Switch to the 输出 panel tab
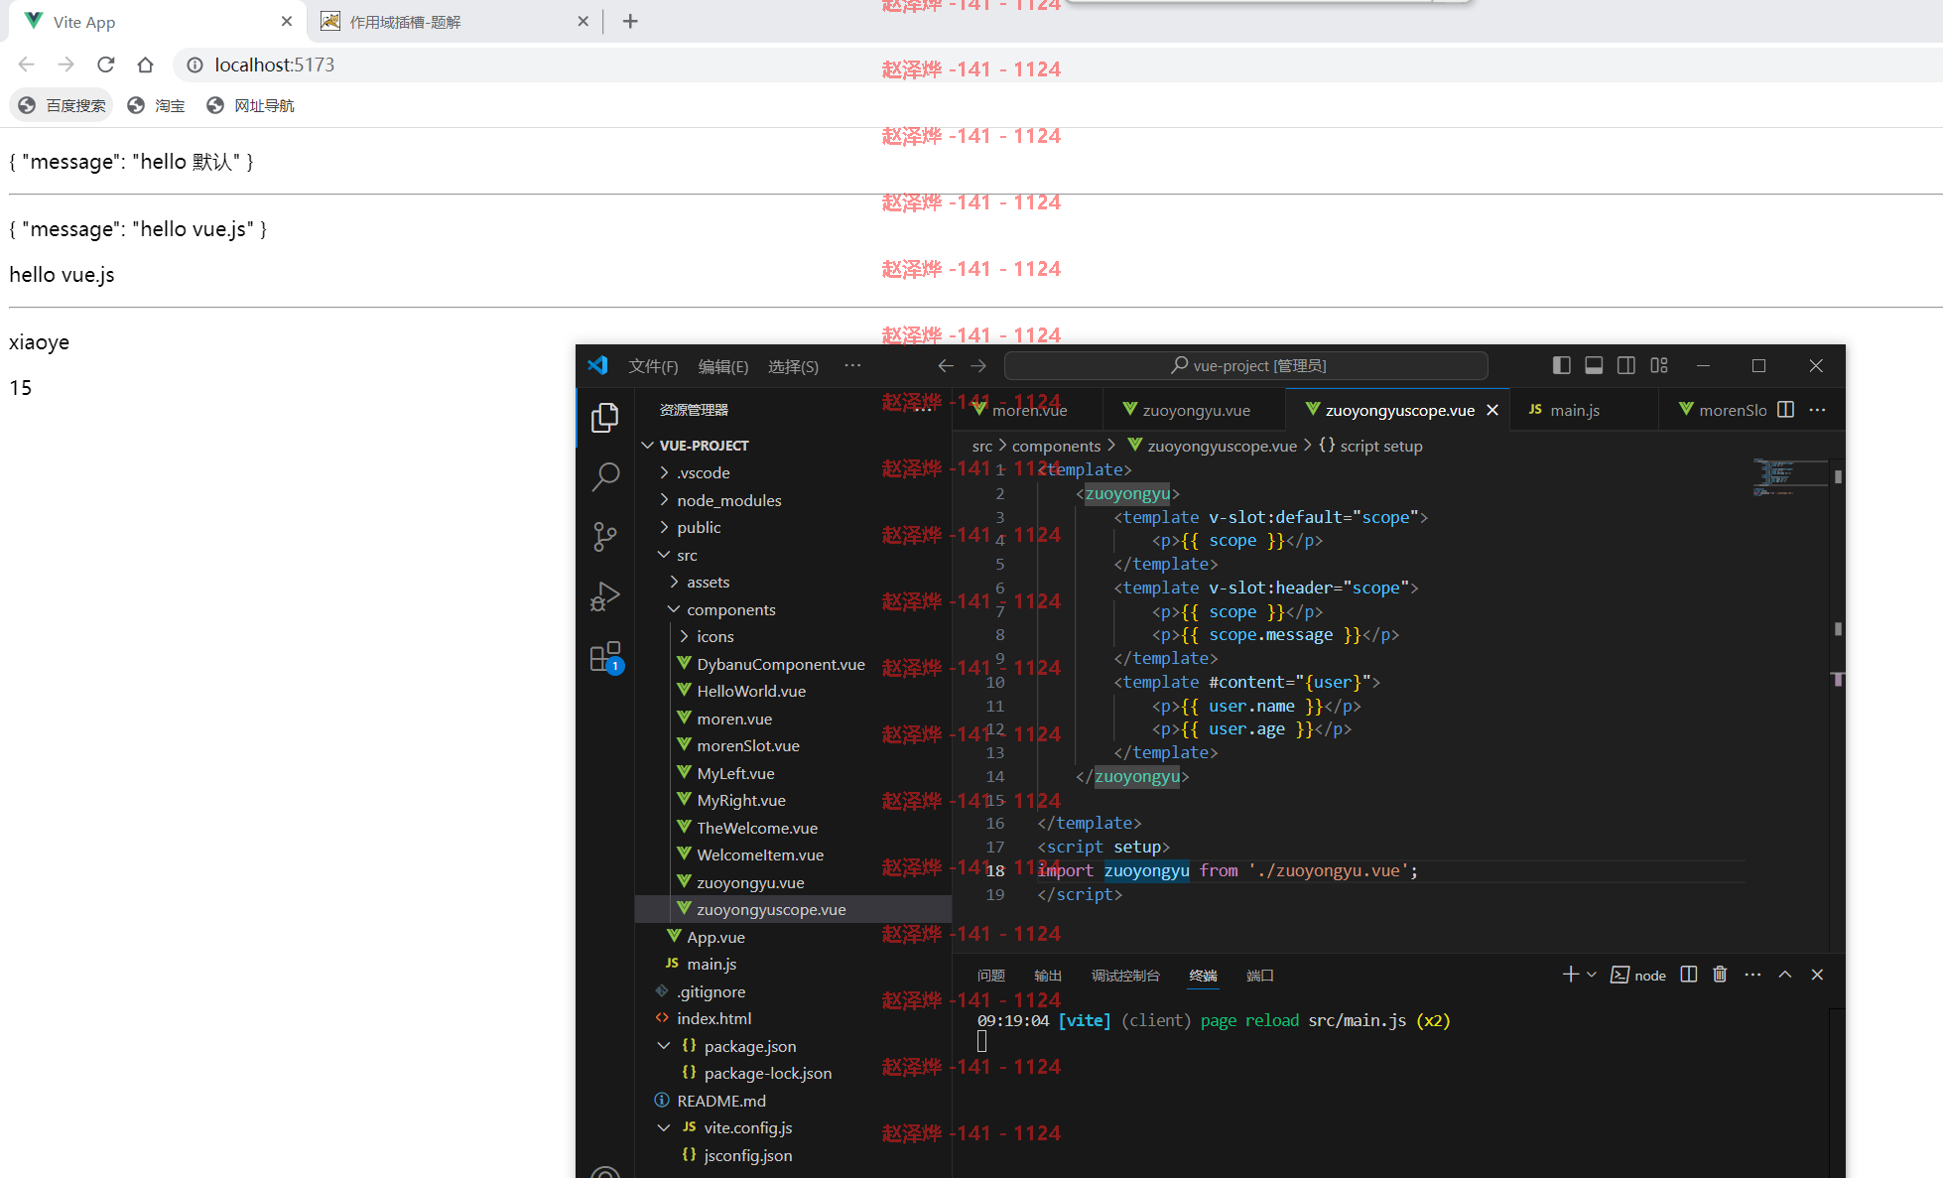1943x1178 pixels. point(1048,976)
